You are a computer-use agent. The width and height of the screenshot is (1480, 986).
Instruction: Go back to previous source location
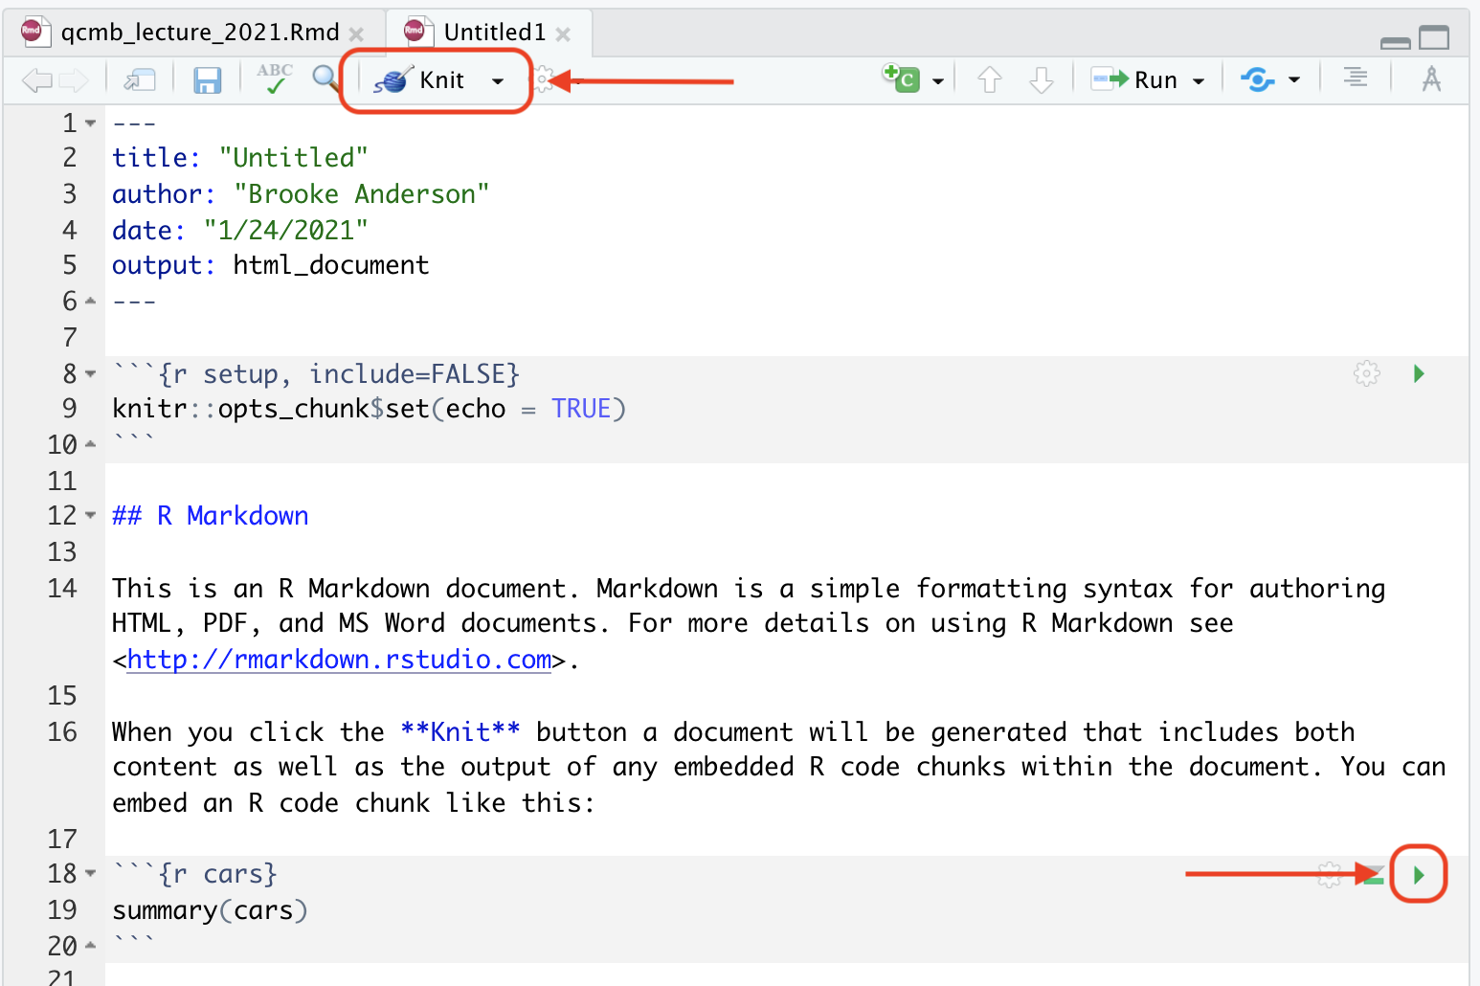[x=36, y=80]
